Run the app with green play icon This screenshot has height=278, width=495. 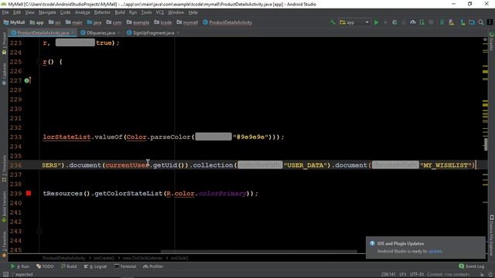click(x=377, y=22)
